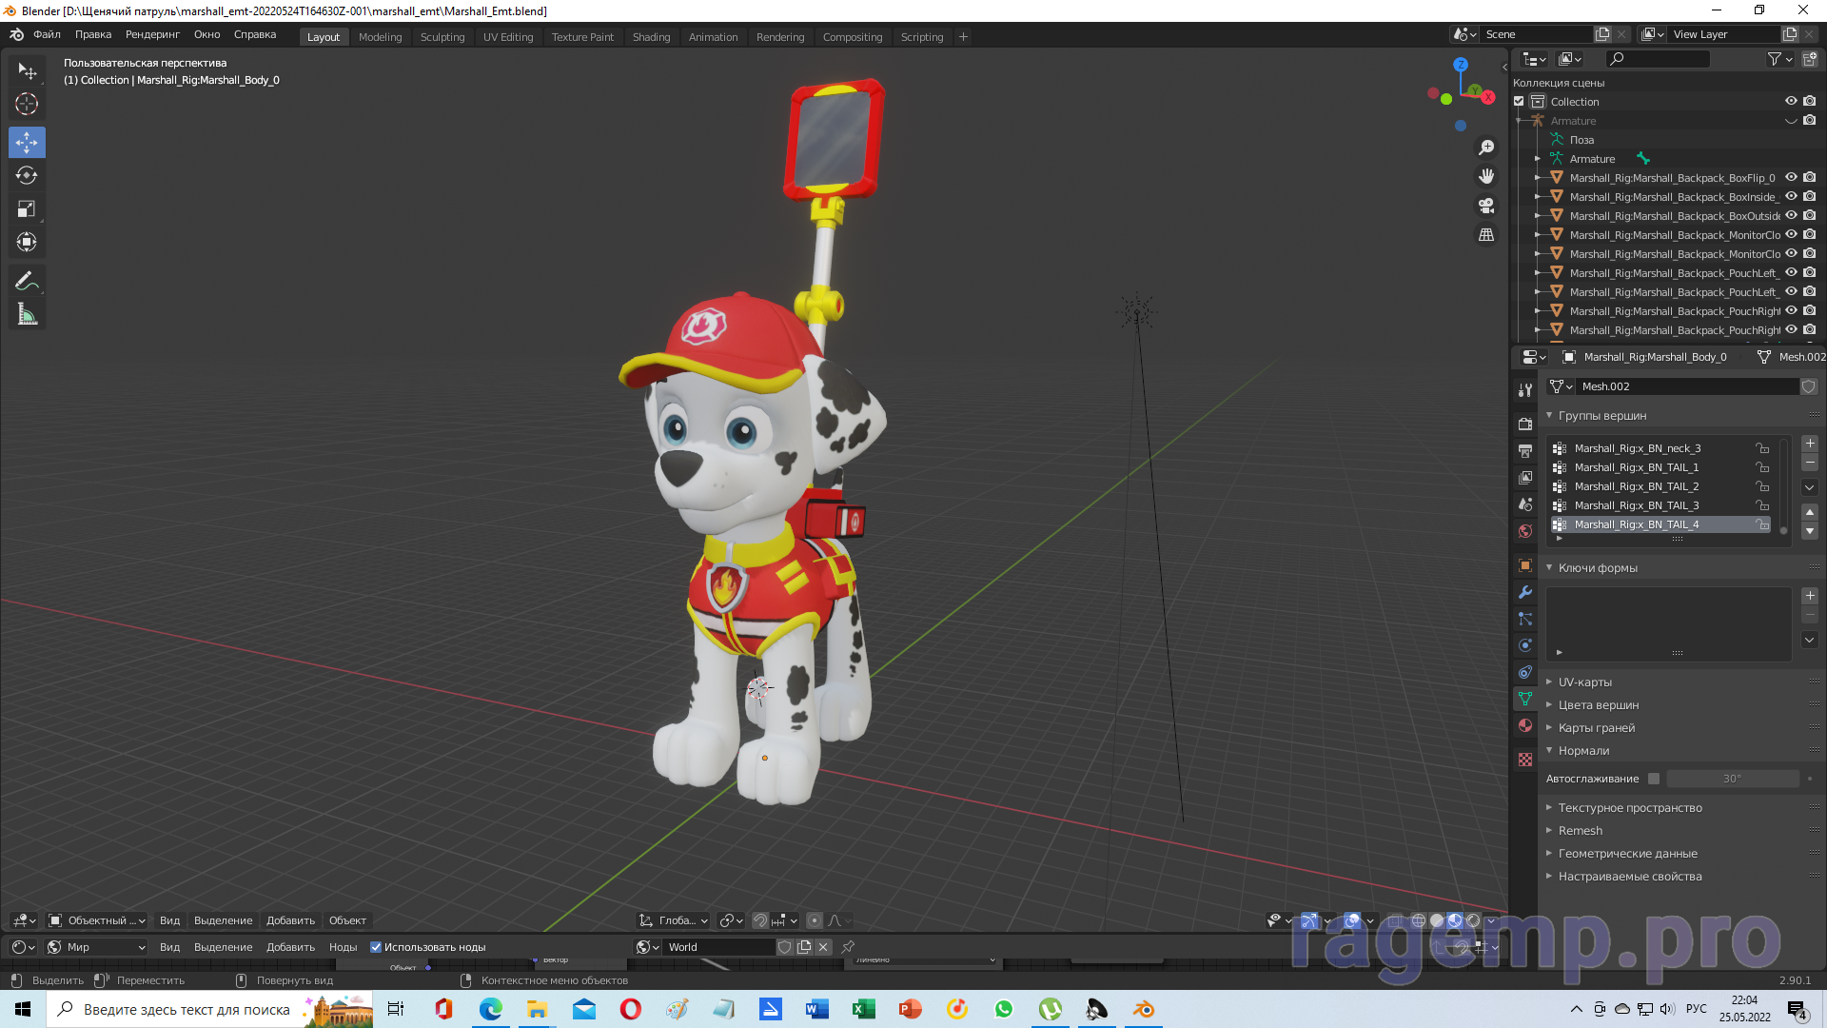
Task: Choose the Select Box tool
Action: click(27, 71)
